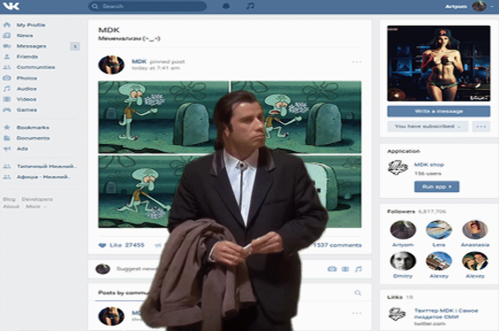Open the Followers list heading
Viewport: 499px width, 331px height.
coord(401,211)
